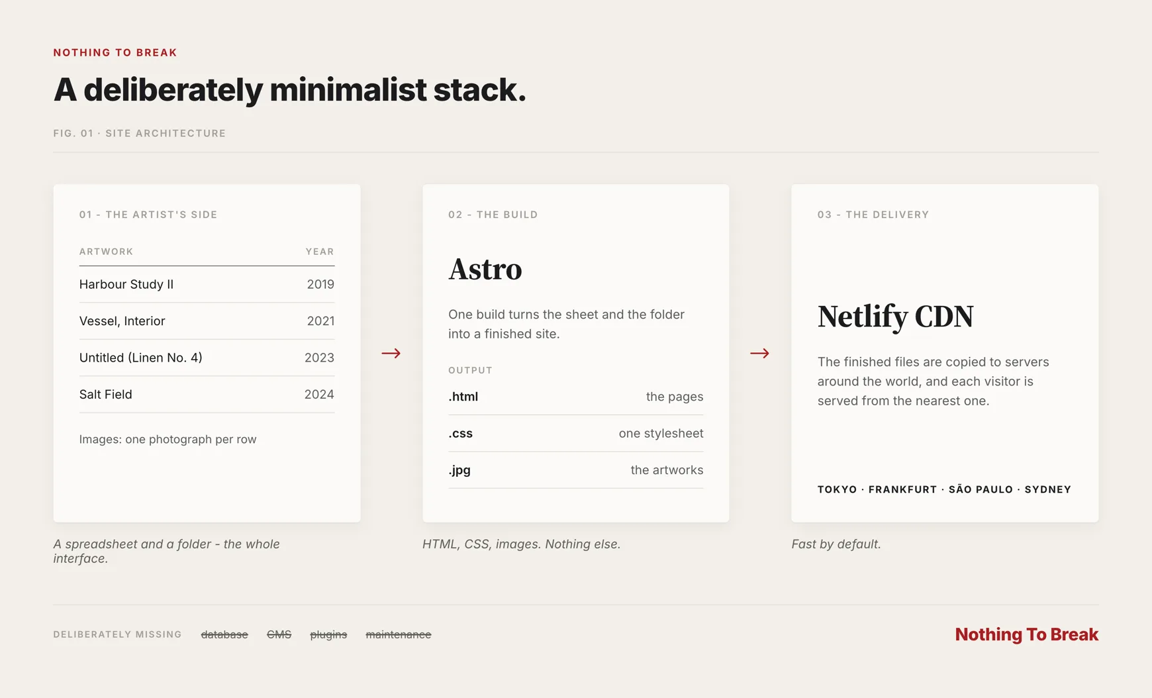
Task: Click 'Images: one photograph per row' note
Action: coord(168,439)
